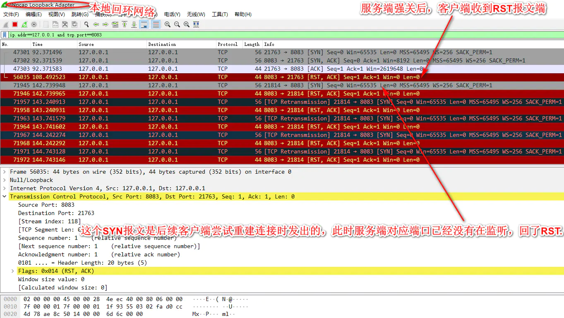Save this capture file toolbar icon
This screenshot has width=564, height=318.
click(x=55, y=24)
